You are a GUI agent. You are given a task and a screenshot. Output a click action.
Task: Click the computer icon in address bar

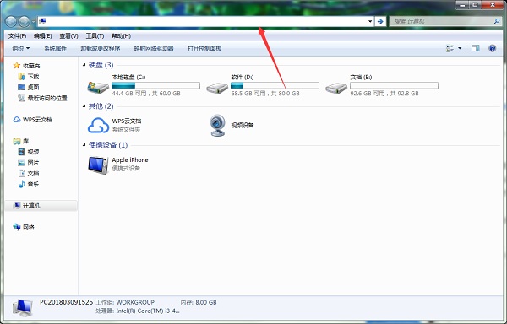coord(43,22)
